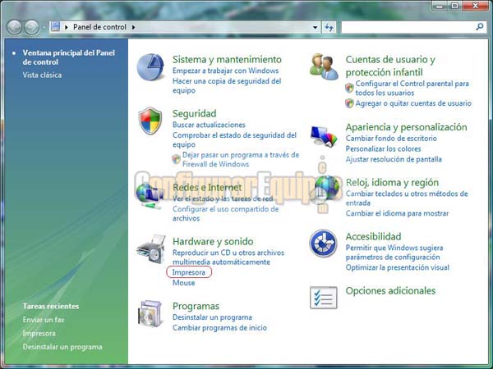
Task: Click Ajustar resolución de pantalla
Action: click(394, 159)
